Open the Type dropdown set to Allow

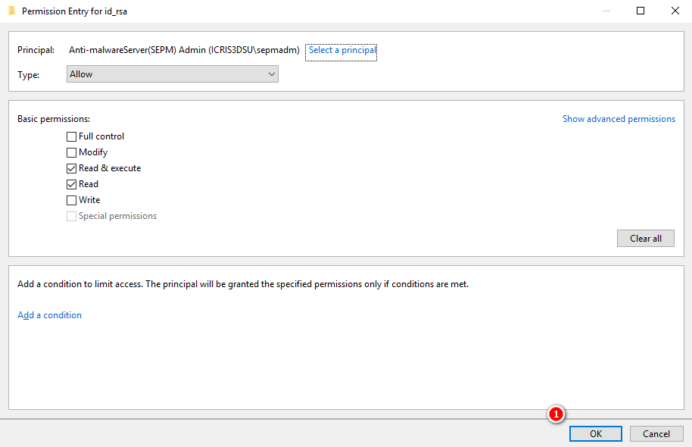coord(173,74)
